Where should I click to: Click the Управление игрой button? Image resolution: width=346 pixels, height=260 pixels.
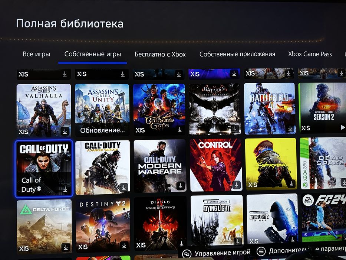click(x=216, y=253)
